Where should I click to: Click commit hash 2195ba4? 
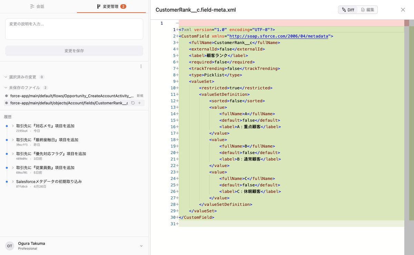(22, 131)
